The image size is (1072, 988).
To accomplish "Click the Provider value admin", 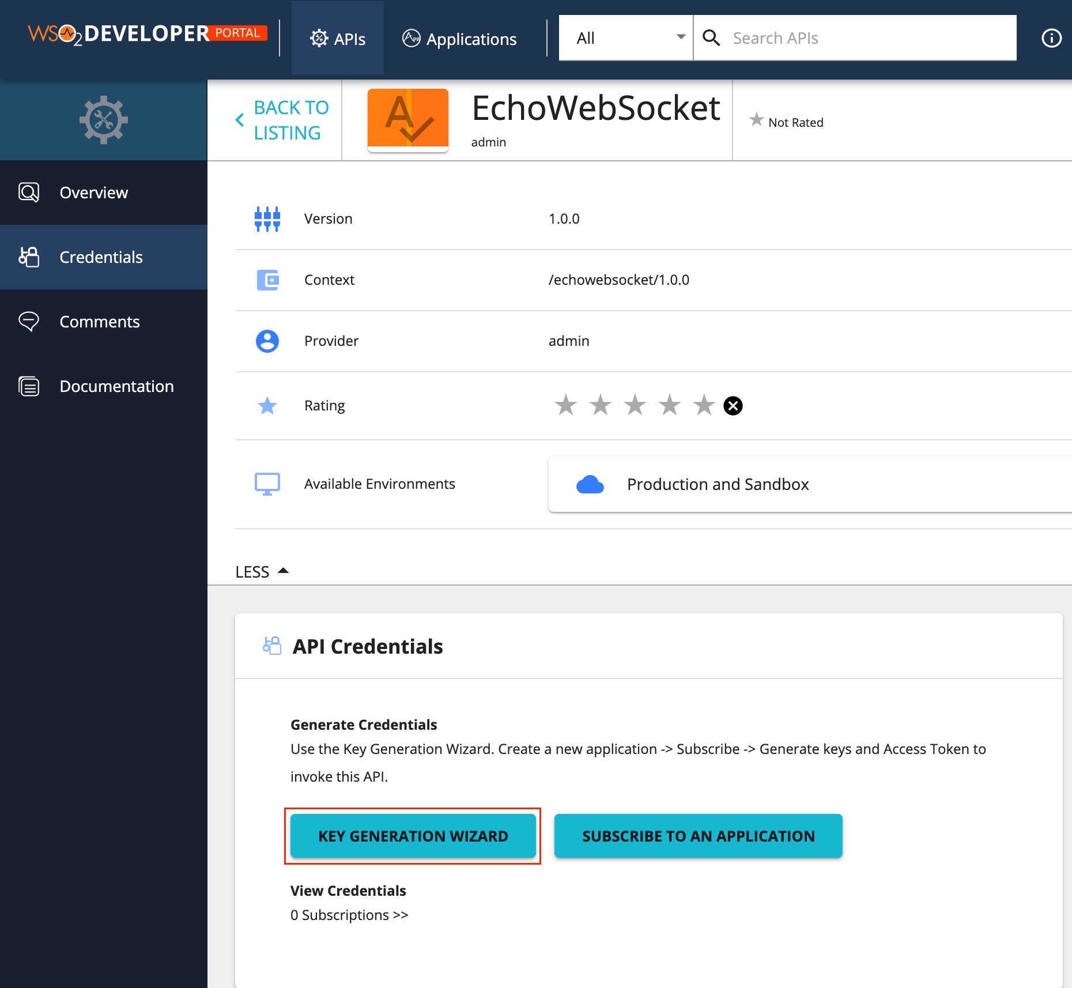I will (569, 341).
